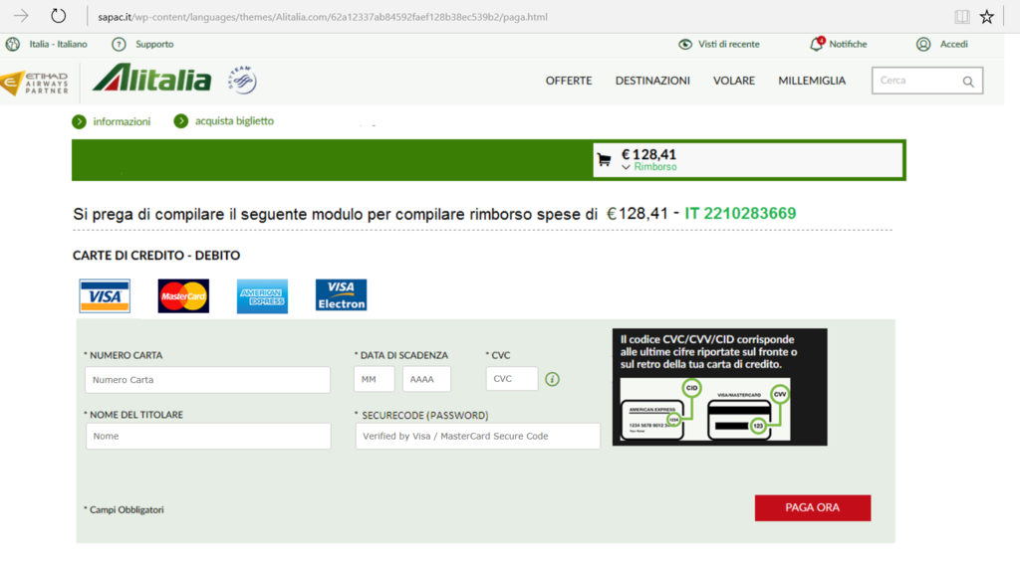The width and height of the screenshot is (1020, 564).
Task: Click the Campi Obbligatori note
Action: 124,510
